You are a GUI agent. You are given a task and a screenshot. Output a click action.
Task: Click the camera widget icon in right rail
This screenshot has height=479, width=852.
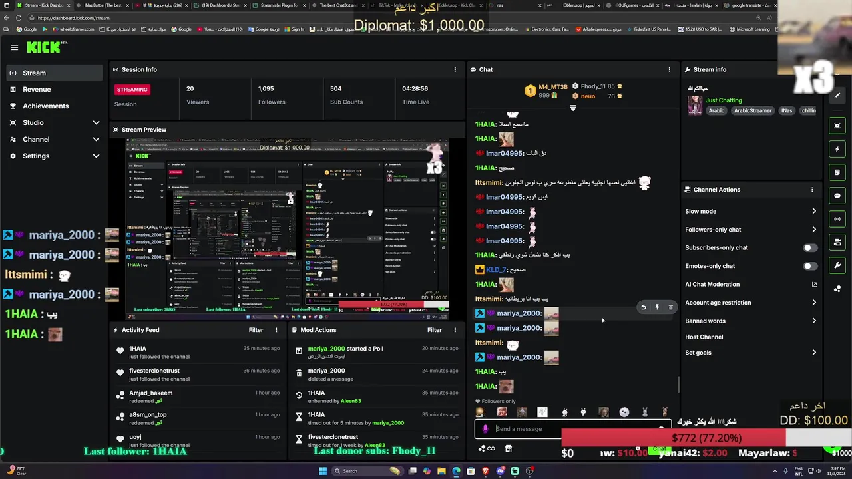[x=837, y=242]
